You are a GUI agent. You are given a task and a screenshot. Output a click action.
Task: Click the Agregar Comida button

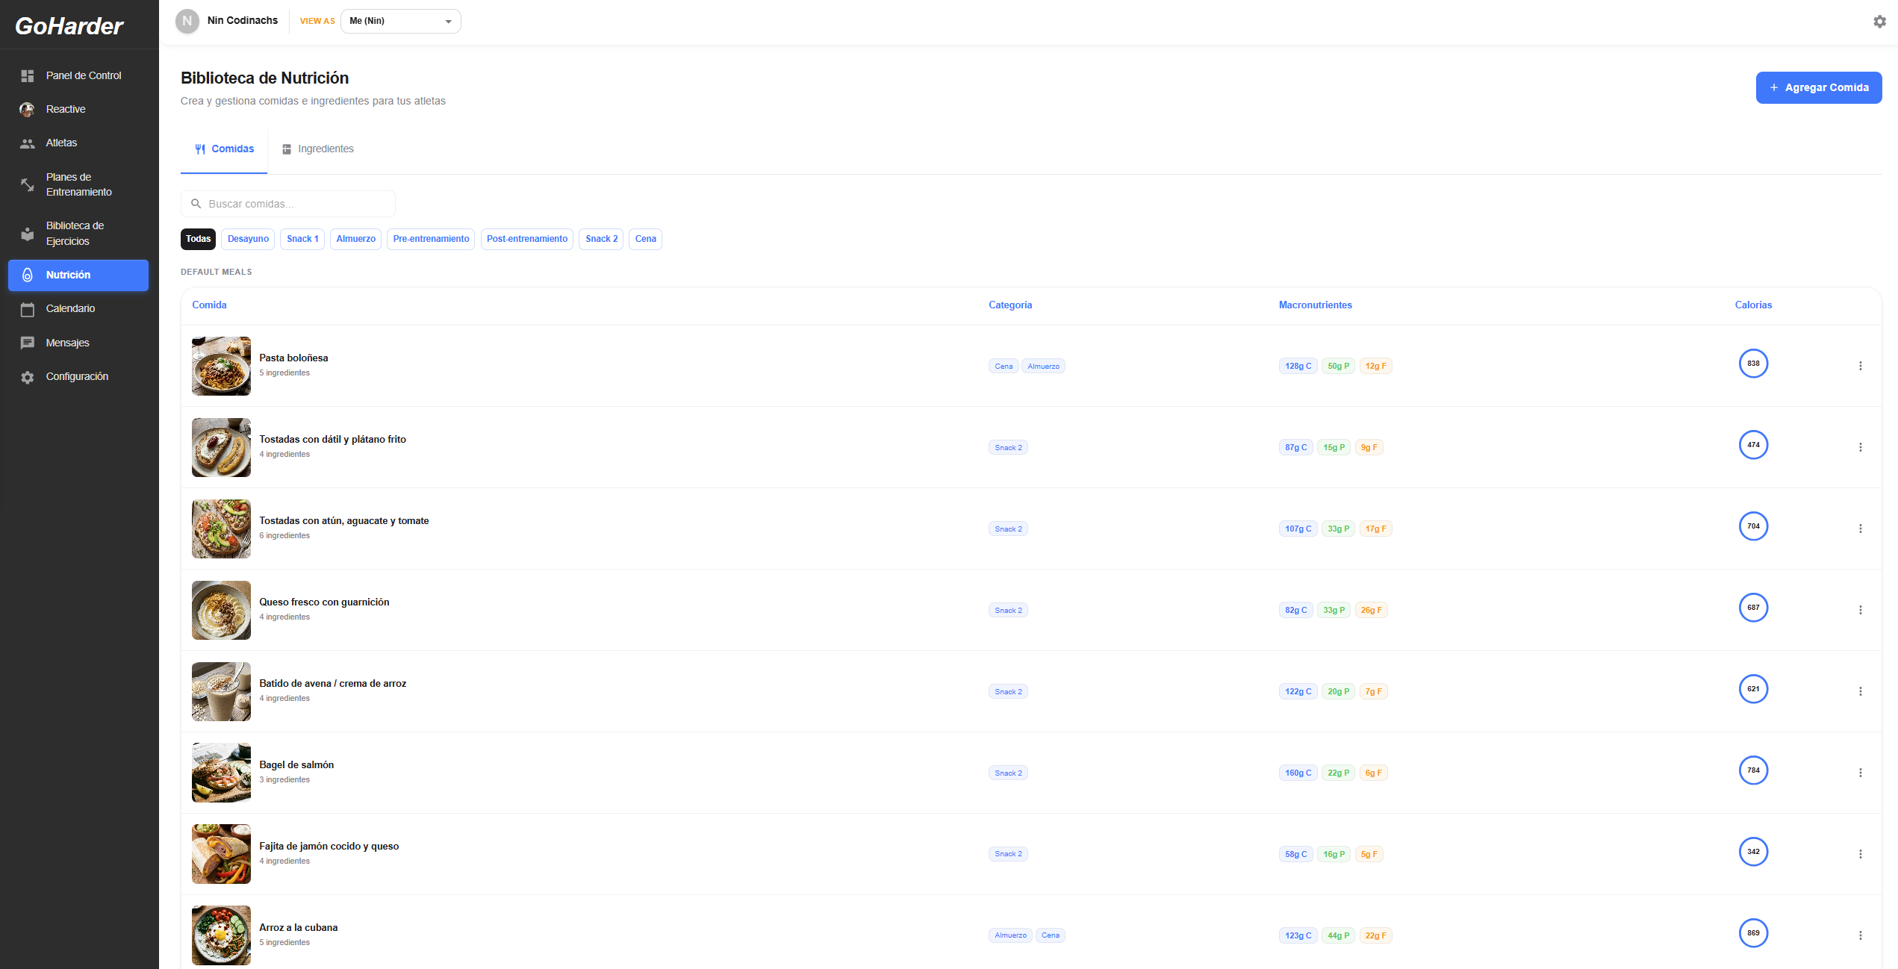point(1818,87)
